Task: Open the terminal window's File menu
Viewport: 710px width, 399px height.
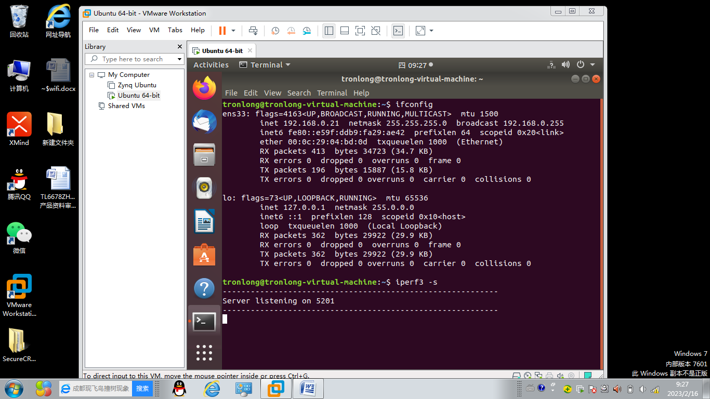Action: pyautogui.click(x=231, y=93)
